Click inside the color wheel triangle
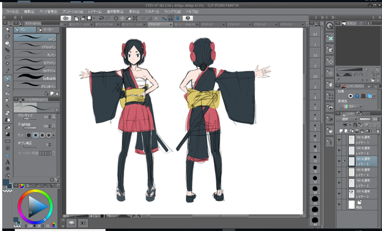 coord(37,207)
